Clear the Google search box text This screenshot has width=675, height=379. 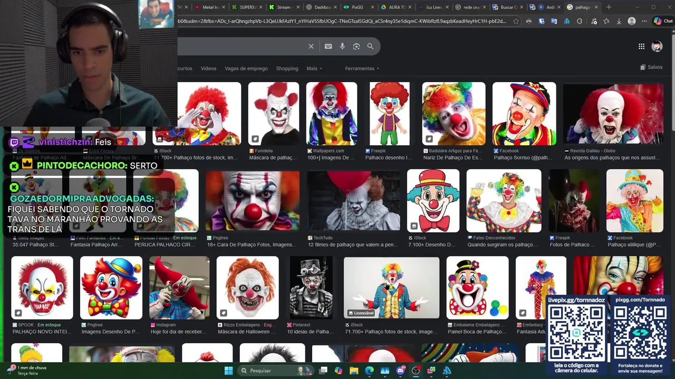[x=311, y=46]
